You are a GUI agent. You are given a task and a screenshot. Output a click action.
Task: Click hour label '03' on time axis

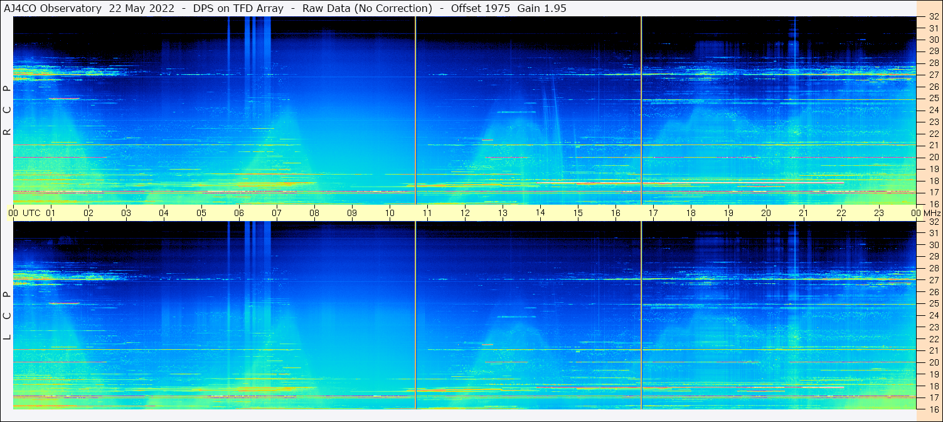click(126, 213)
